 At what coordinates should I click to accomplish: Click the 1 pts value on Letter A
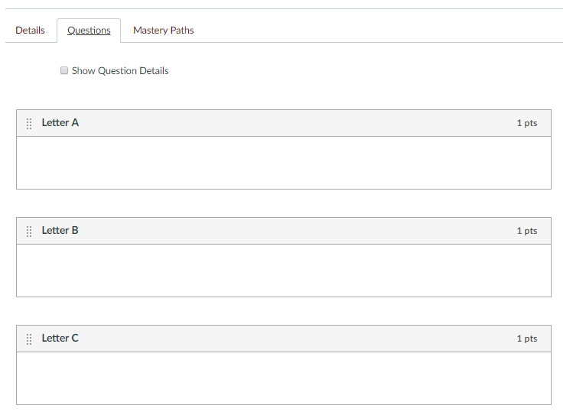(526, 123)
